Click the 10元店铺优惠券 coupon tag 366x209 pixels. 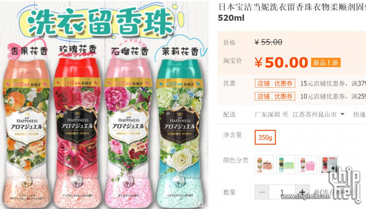[275, 96]
